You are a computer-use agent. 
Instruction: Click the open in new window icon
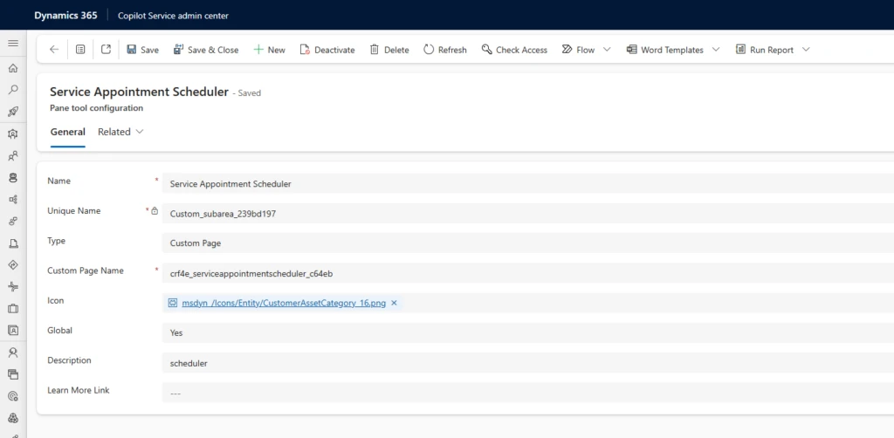[x=106, y=50]
